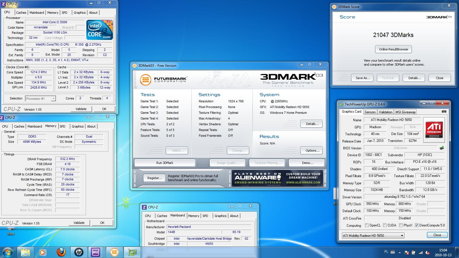Click Validate in the top CPU-Z window
Screen dimensions: 459x258
click(x=81, y=109)
